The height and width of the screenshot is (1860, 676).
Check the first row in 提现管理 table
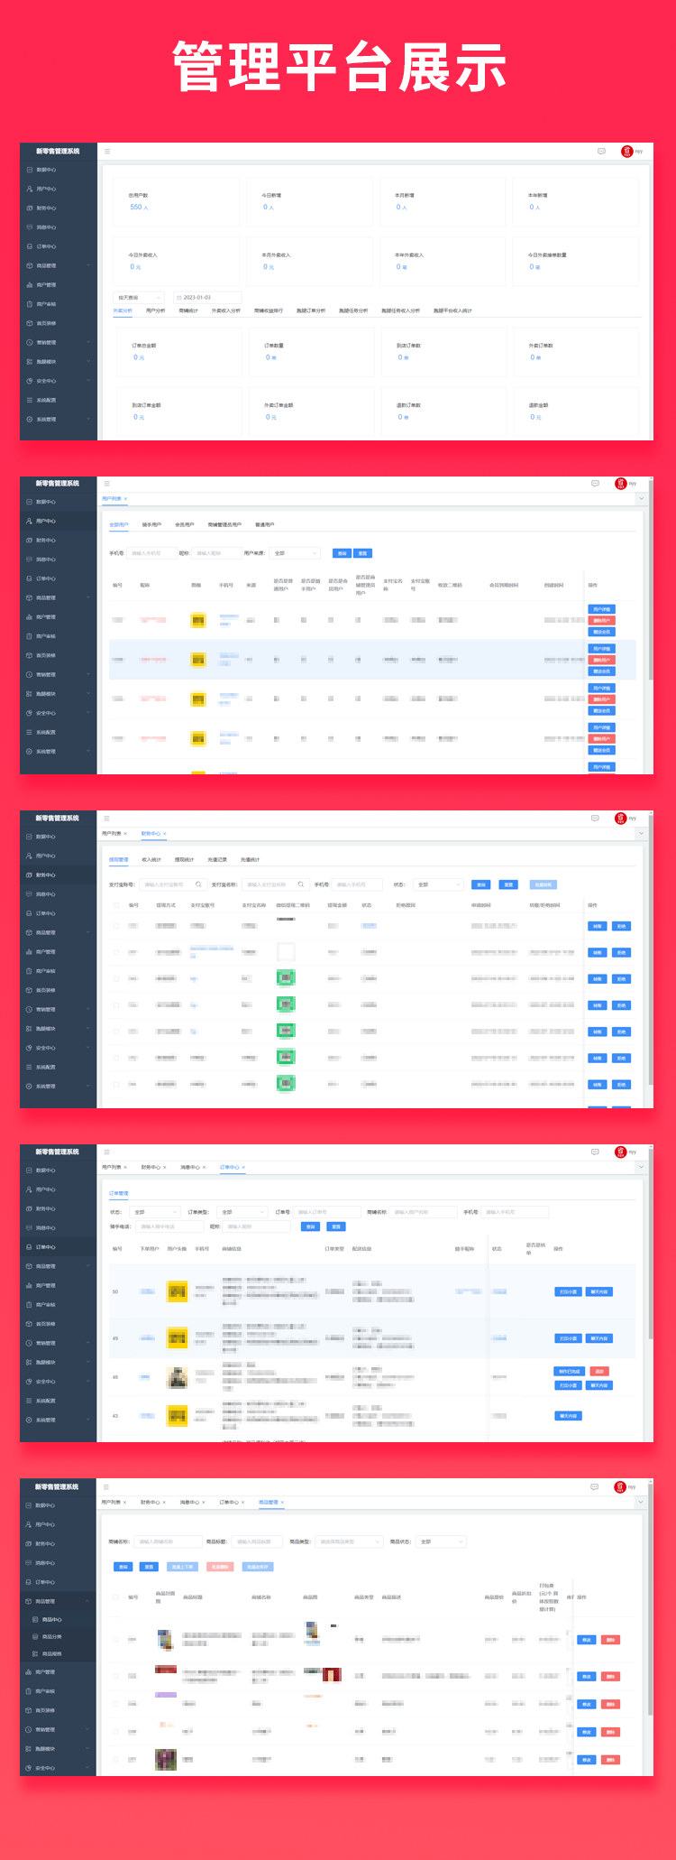(x=115, y=926)
